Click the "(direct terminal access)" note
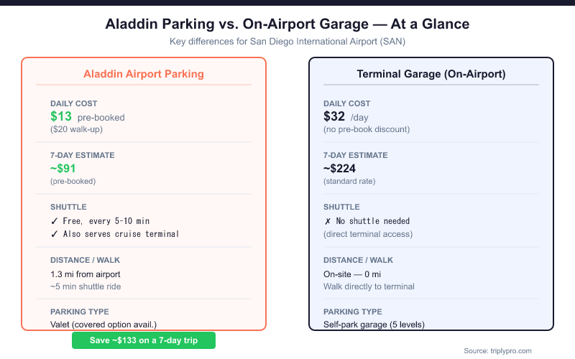The image size is (575, 359). pyautogui.click(x=368, y=234)
